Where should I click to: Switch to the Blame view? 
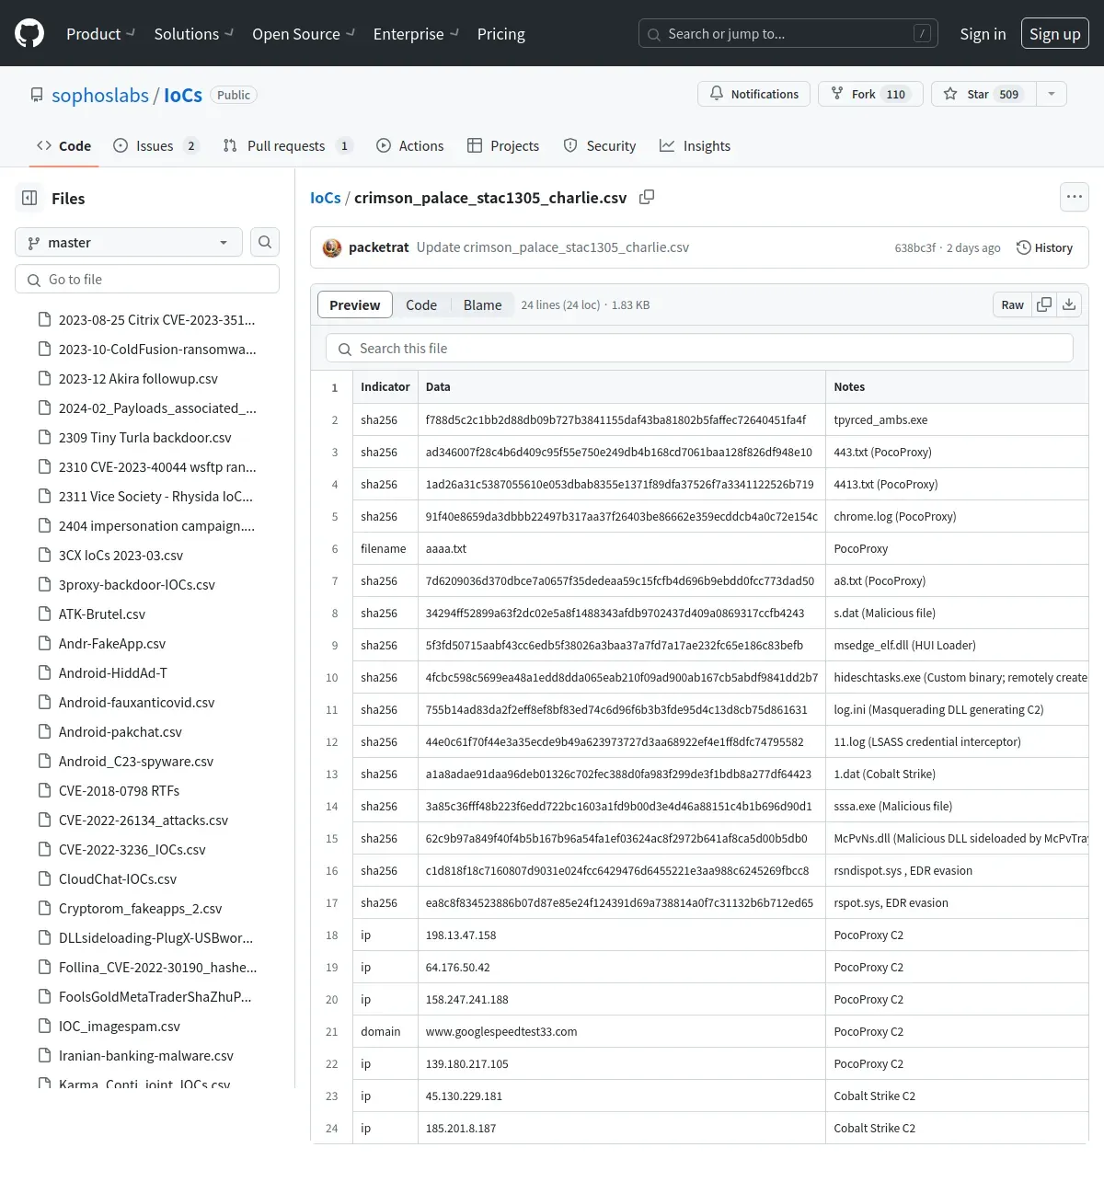(x=482, y=304)
